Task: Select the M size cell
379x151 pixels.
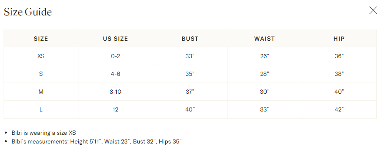Action: click(41, 92)
